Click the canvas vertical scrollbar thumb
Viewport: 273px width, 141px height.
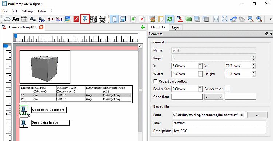140,90
